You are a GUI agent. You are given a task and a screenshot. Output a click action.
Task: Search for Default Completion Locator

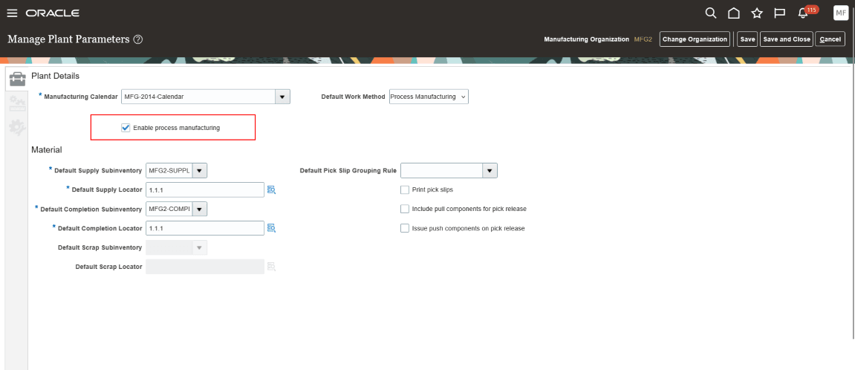click(x=271, y=228)
